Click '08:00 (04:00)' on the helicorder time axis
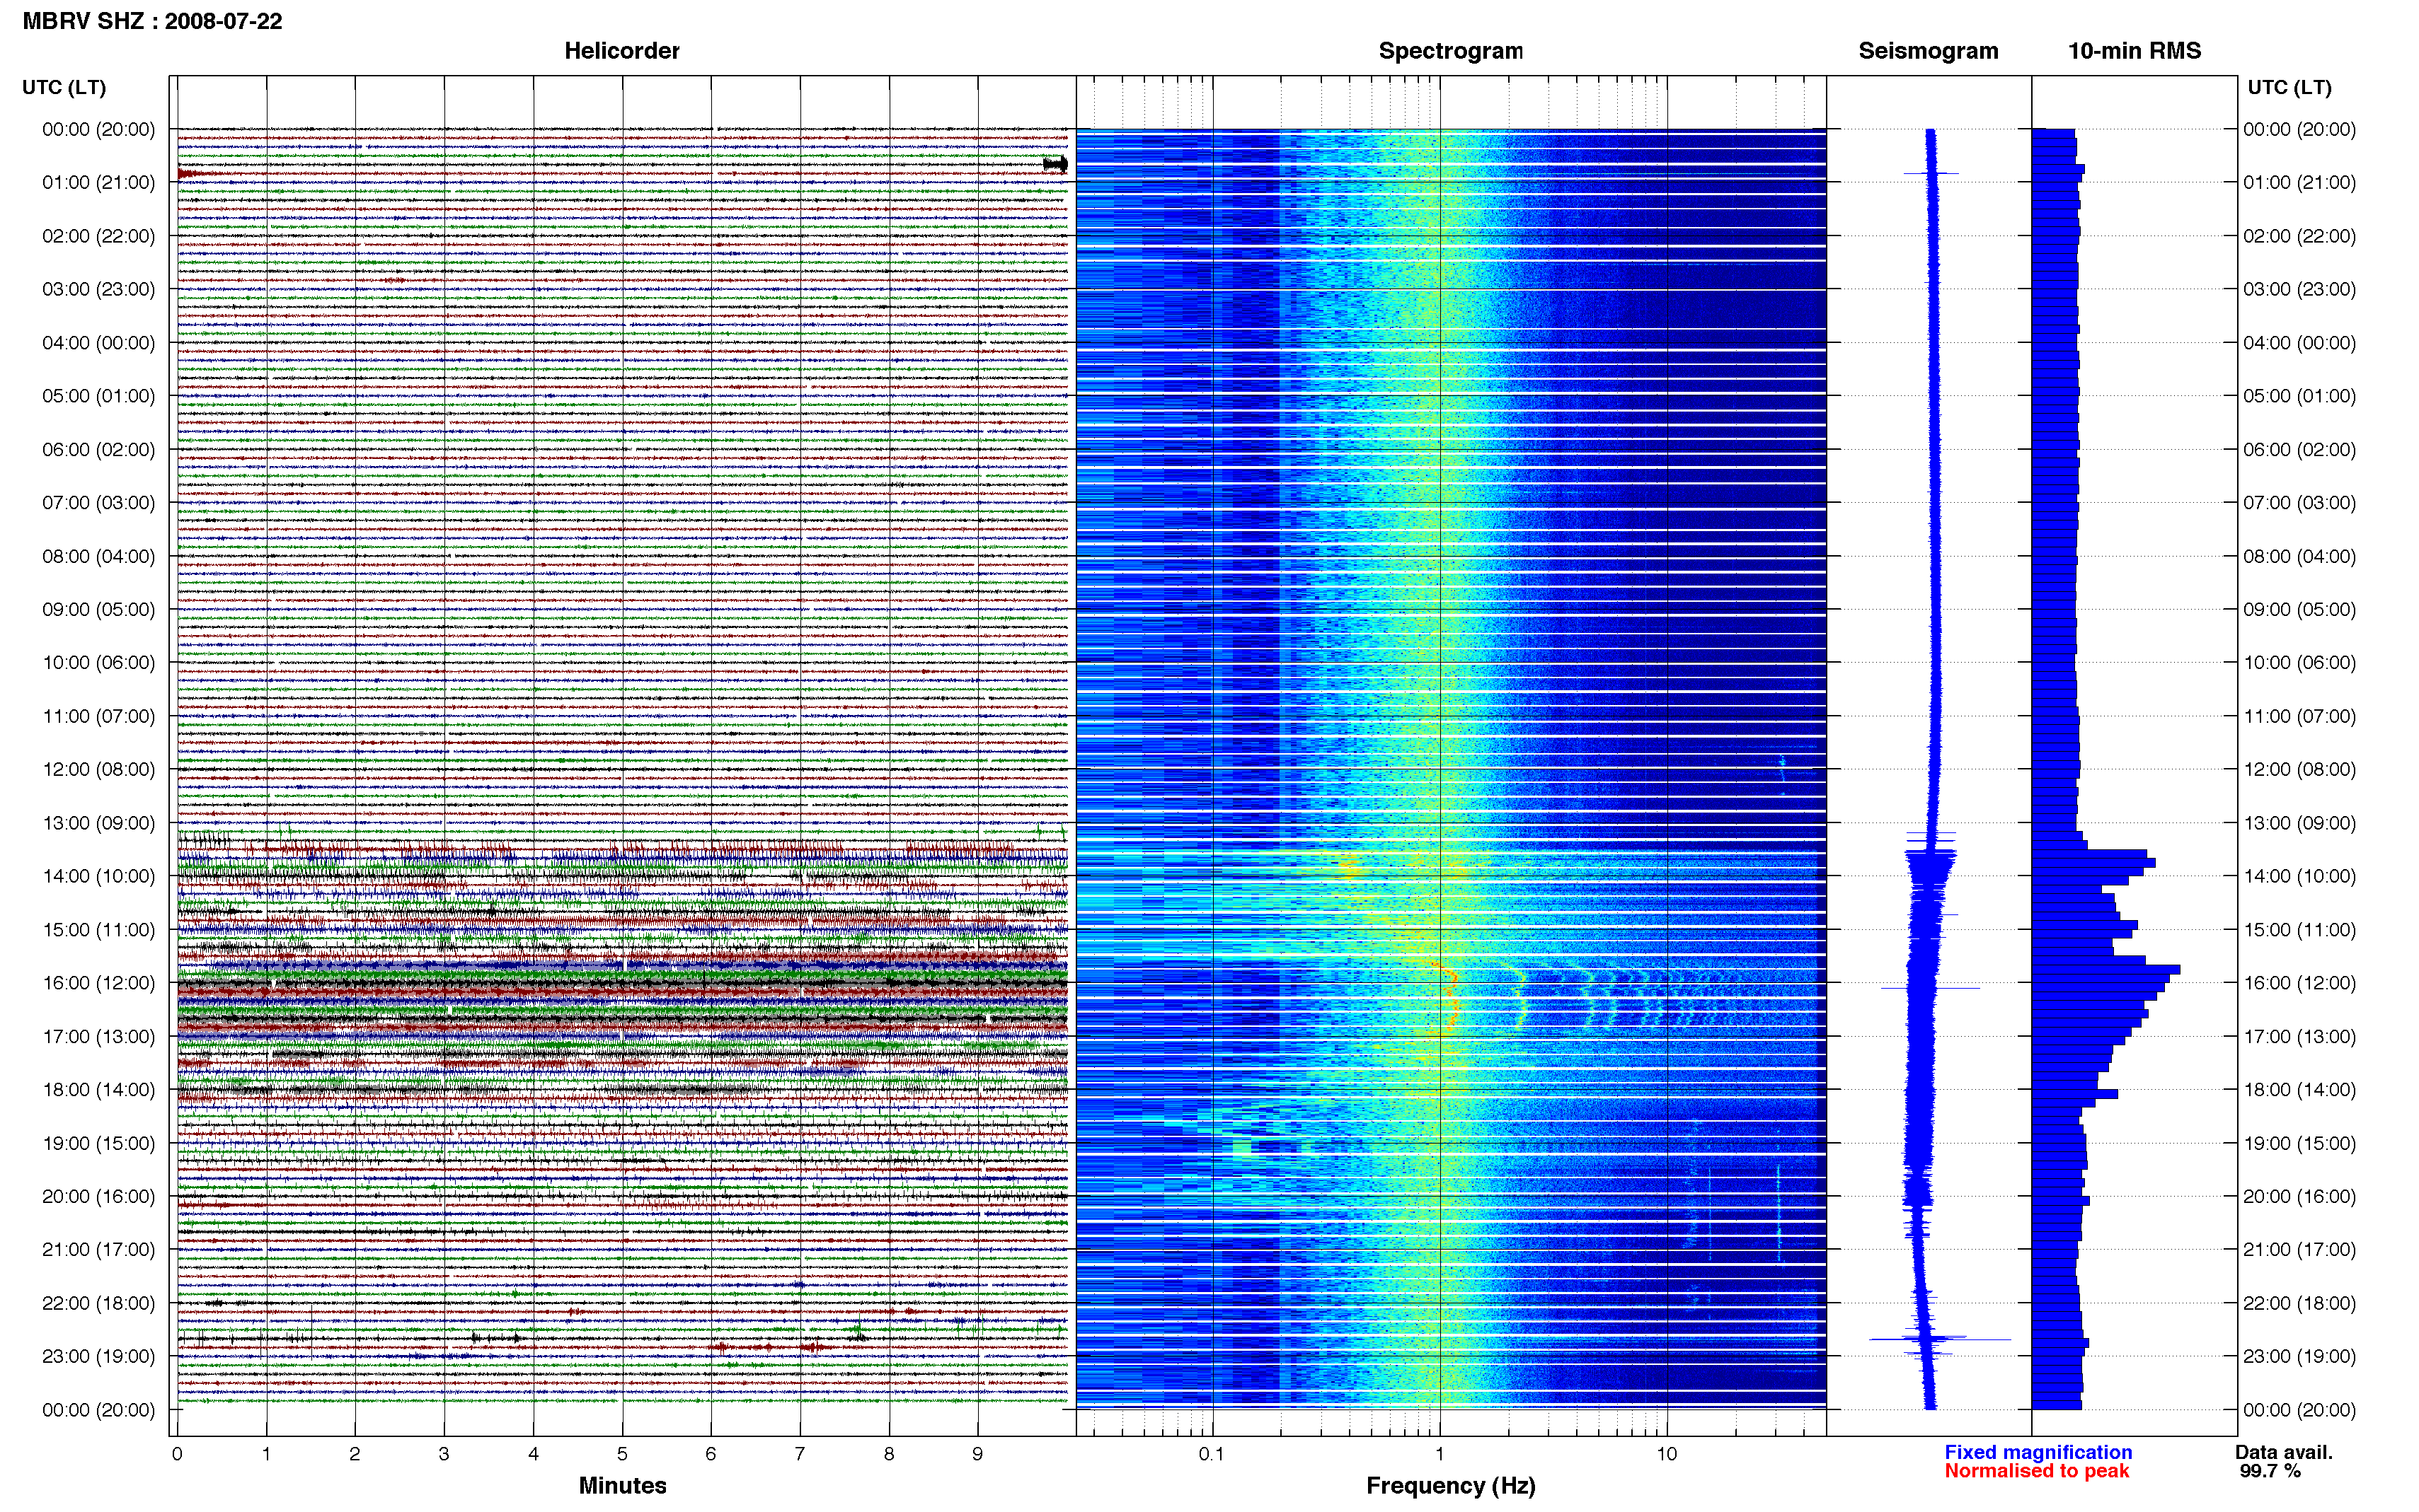This screenshot has width=2419, height=1512. click(x=98, y=556)
